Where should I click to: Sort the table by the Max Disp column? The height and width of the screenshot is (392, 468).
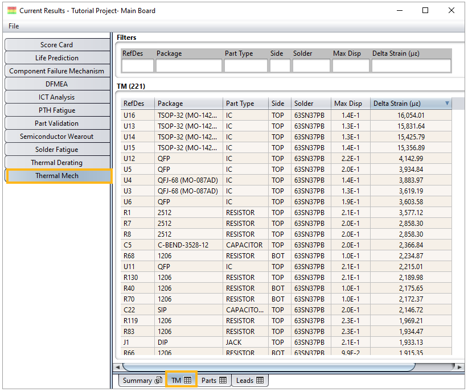tap(348, 104)
